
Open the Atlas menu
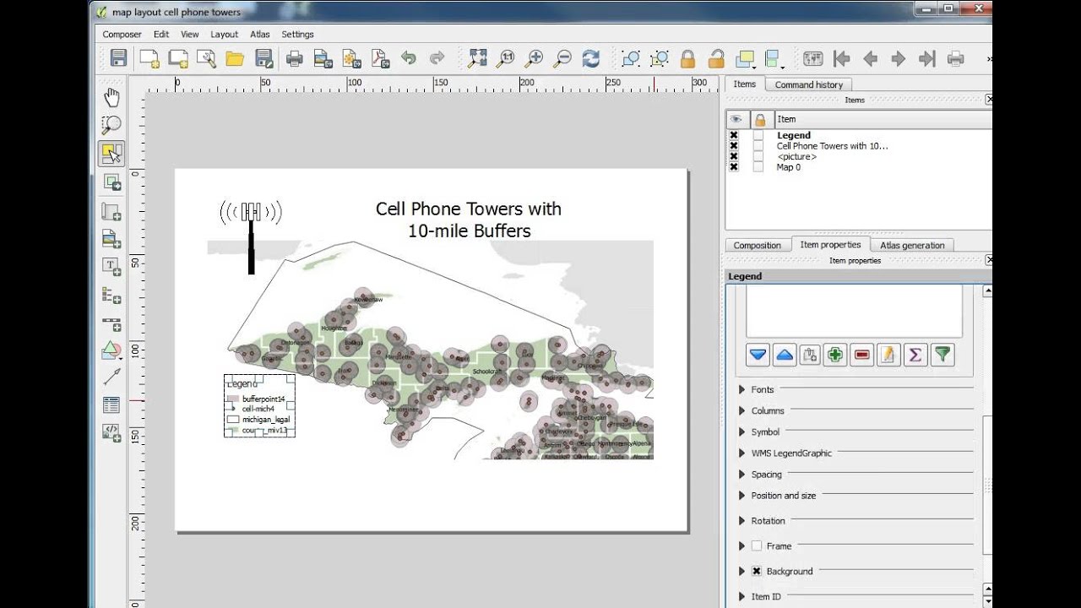tap(259, 35)
